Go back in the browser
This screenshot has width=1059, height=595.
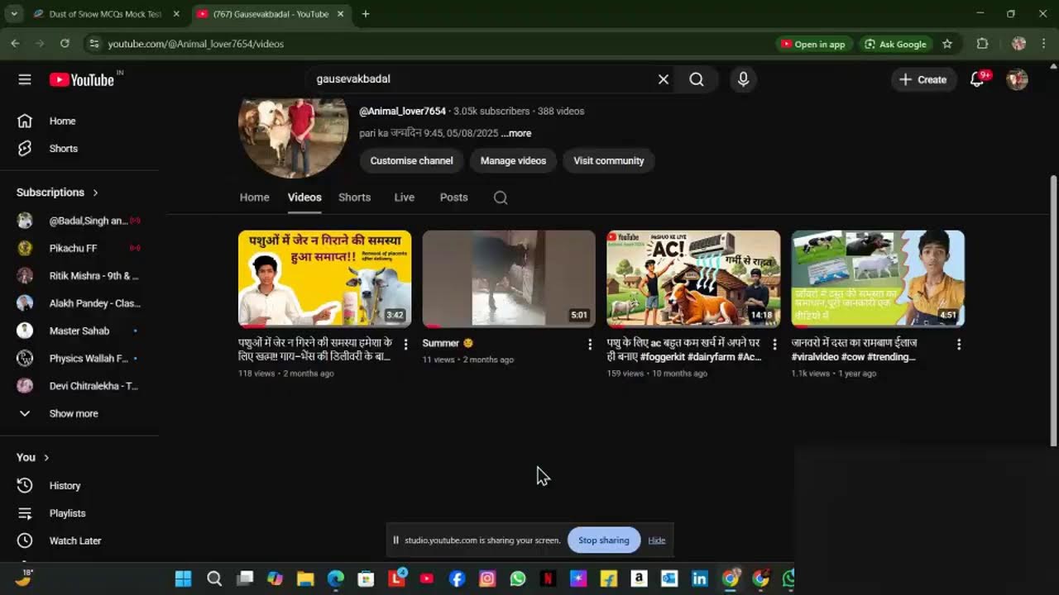pos(15,44)
